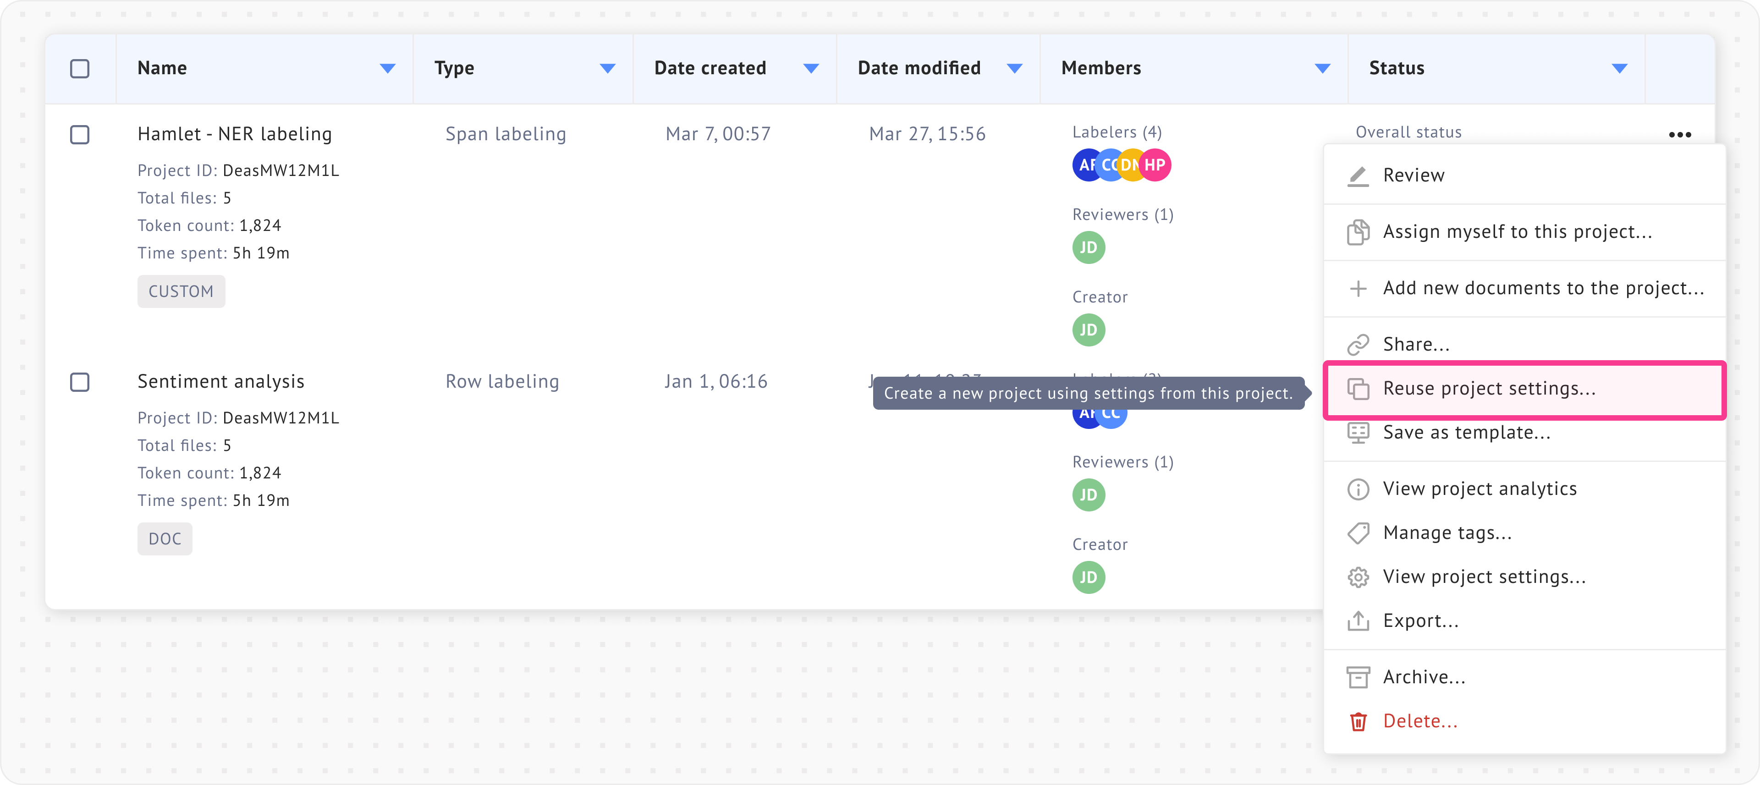This screenshot has height=785, width=1760.
Task: Click the export upload icon
Action: (x=1358, y=621)
